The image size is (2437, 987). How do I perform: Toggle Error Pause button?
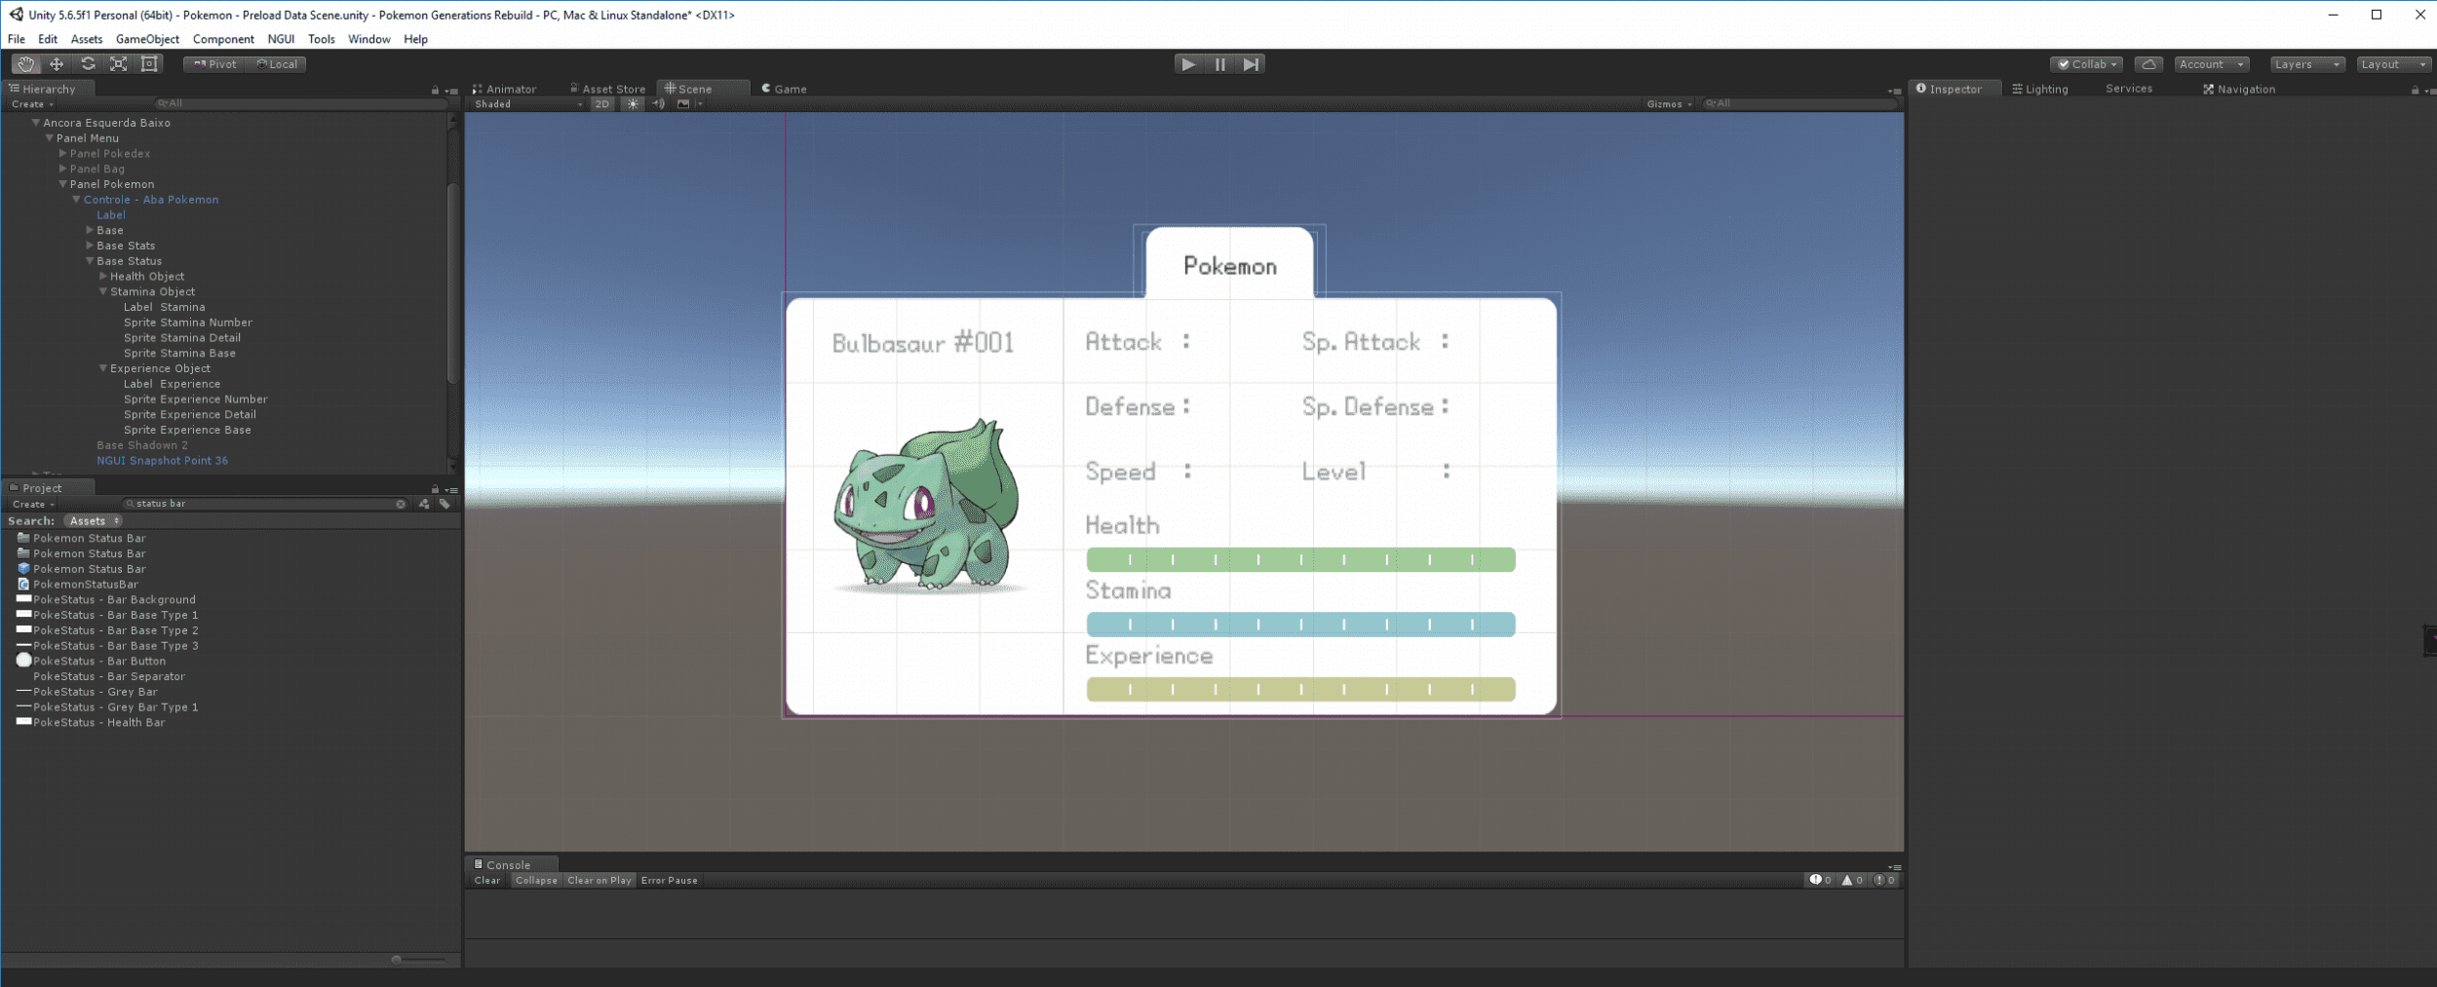click(x=670, y=880)
